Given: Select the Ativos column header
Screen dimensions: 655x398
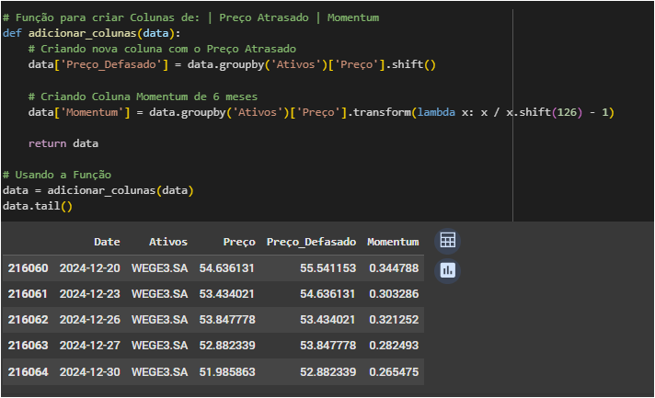Looking at the screenshot, I should (x=168, y=242).
